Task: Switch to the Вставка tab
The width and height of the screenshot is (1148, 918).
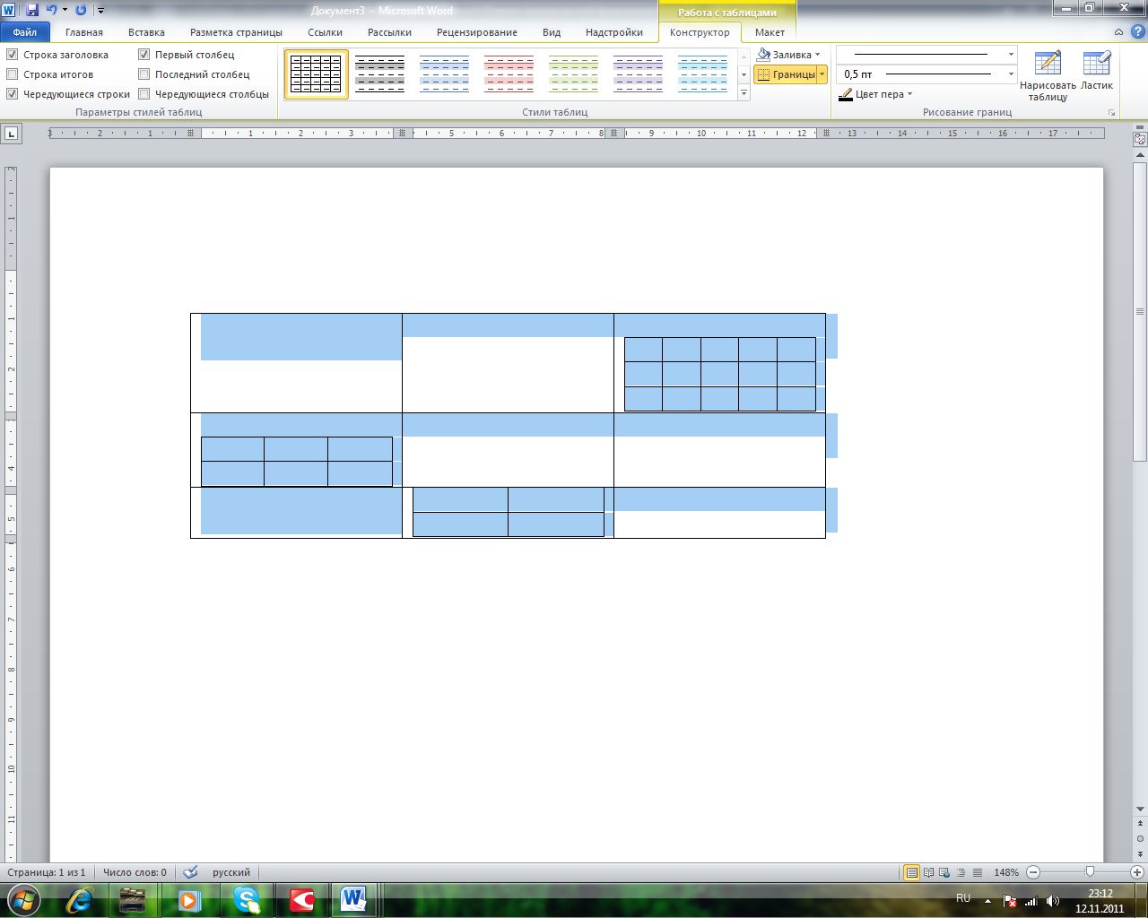Action: pyautogui.click(x=146, y=32)
